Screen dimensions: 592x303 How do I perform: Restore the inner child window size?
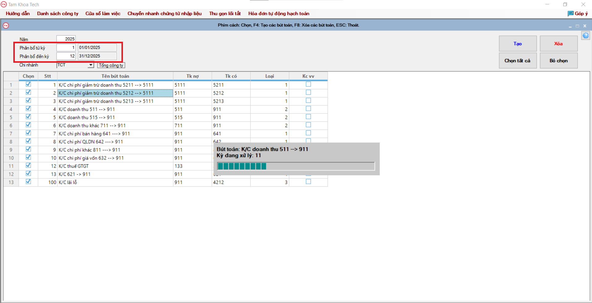[577, 26]
